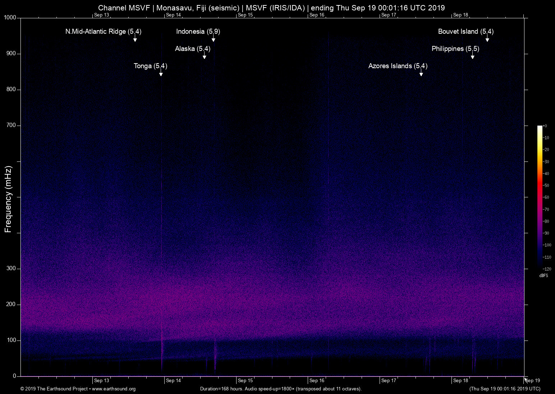Click the Indonesia (5.9) event label
Image resolution: width=555 pixels, height=394 pixels.
click(198, 32)
